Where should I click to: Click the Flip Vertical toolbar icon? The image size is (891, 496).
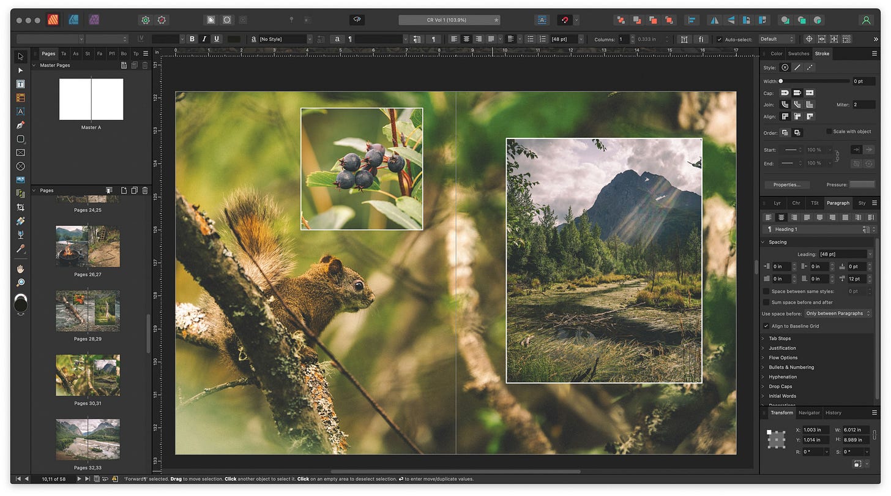tap(729, 20)
